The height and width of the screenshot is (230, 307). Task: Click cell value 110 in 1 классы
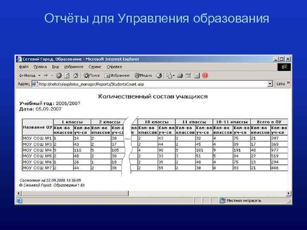tap(78, 150)
